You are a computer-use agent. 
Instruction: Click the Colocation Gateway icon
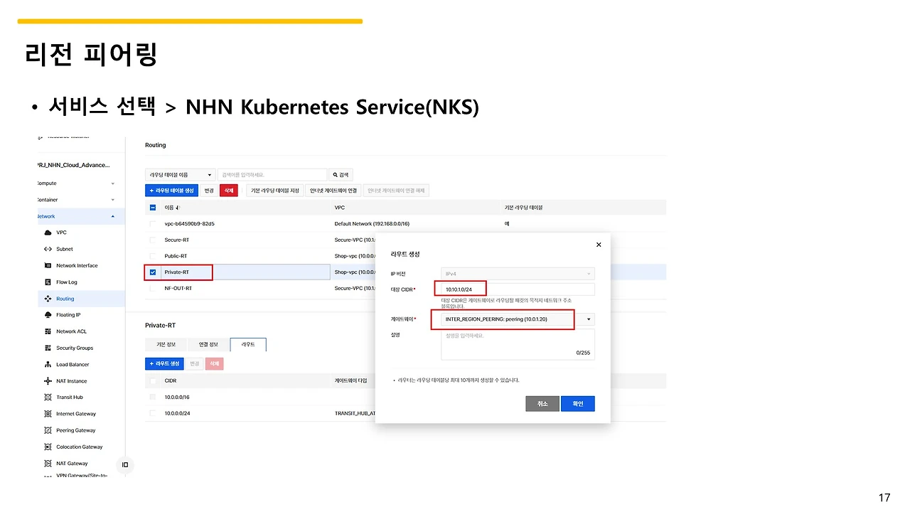pyautogui.click(x=48, y=447)
